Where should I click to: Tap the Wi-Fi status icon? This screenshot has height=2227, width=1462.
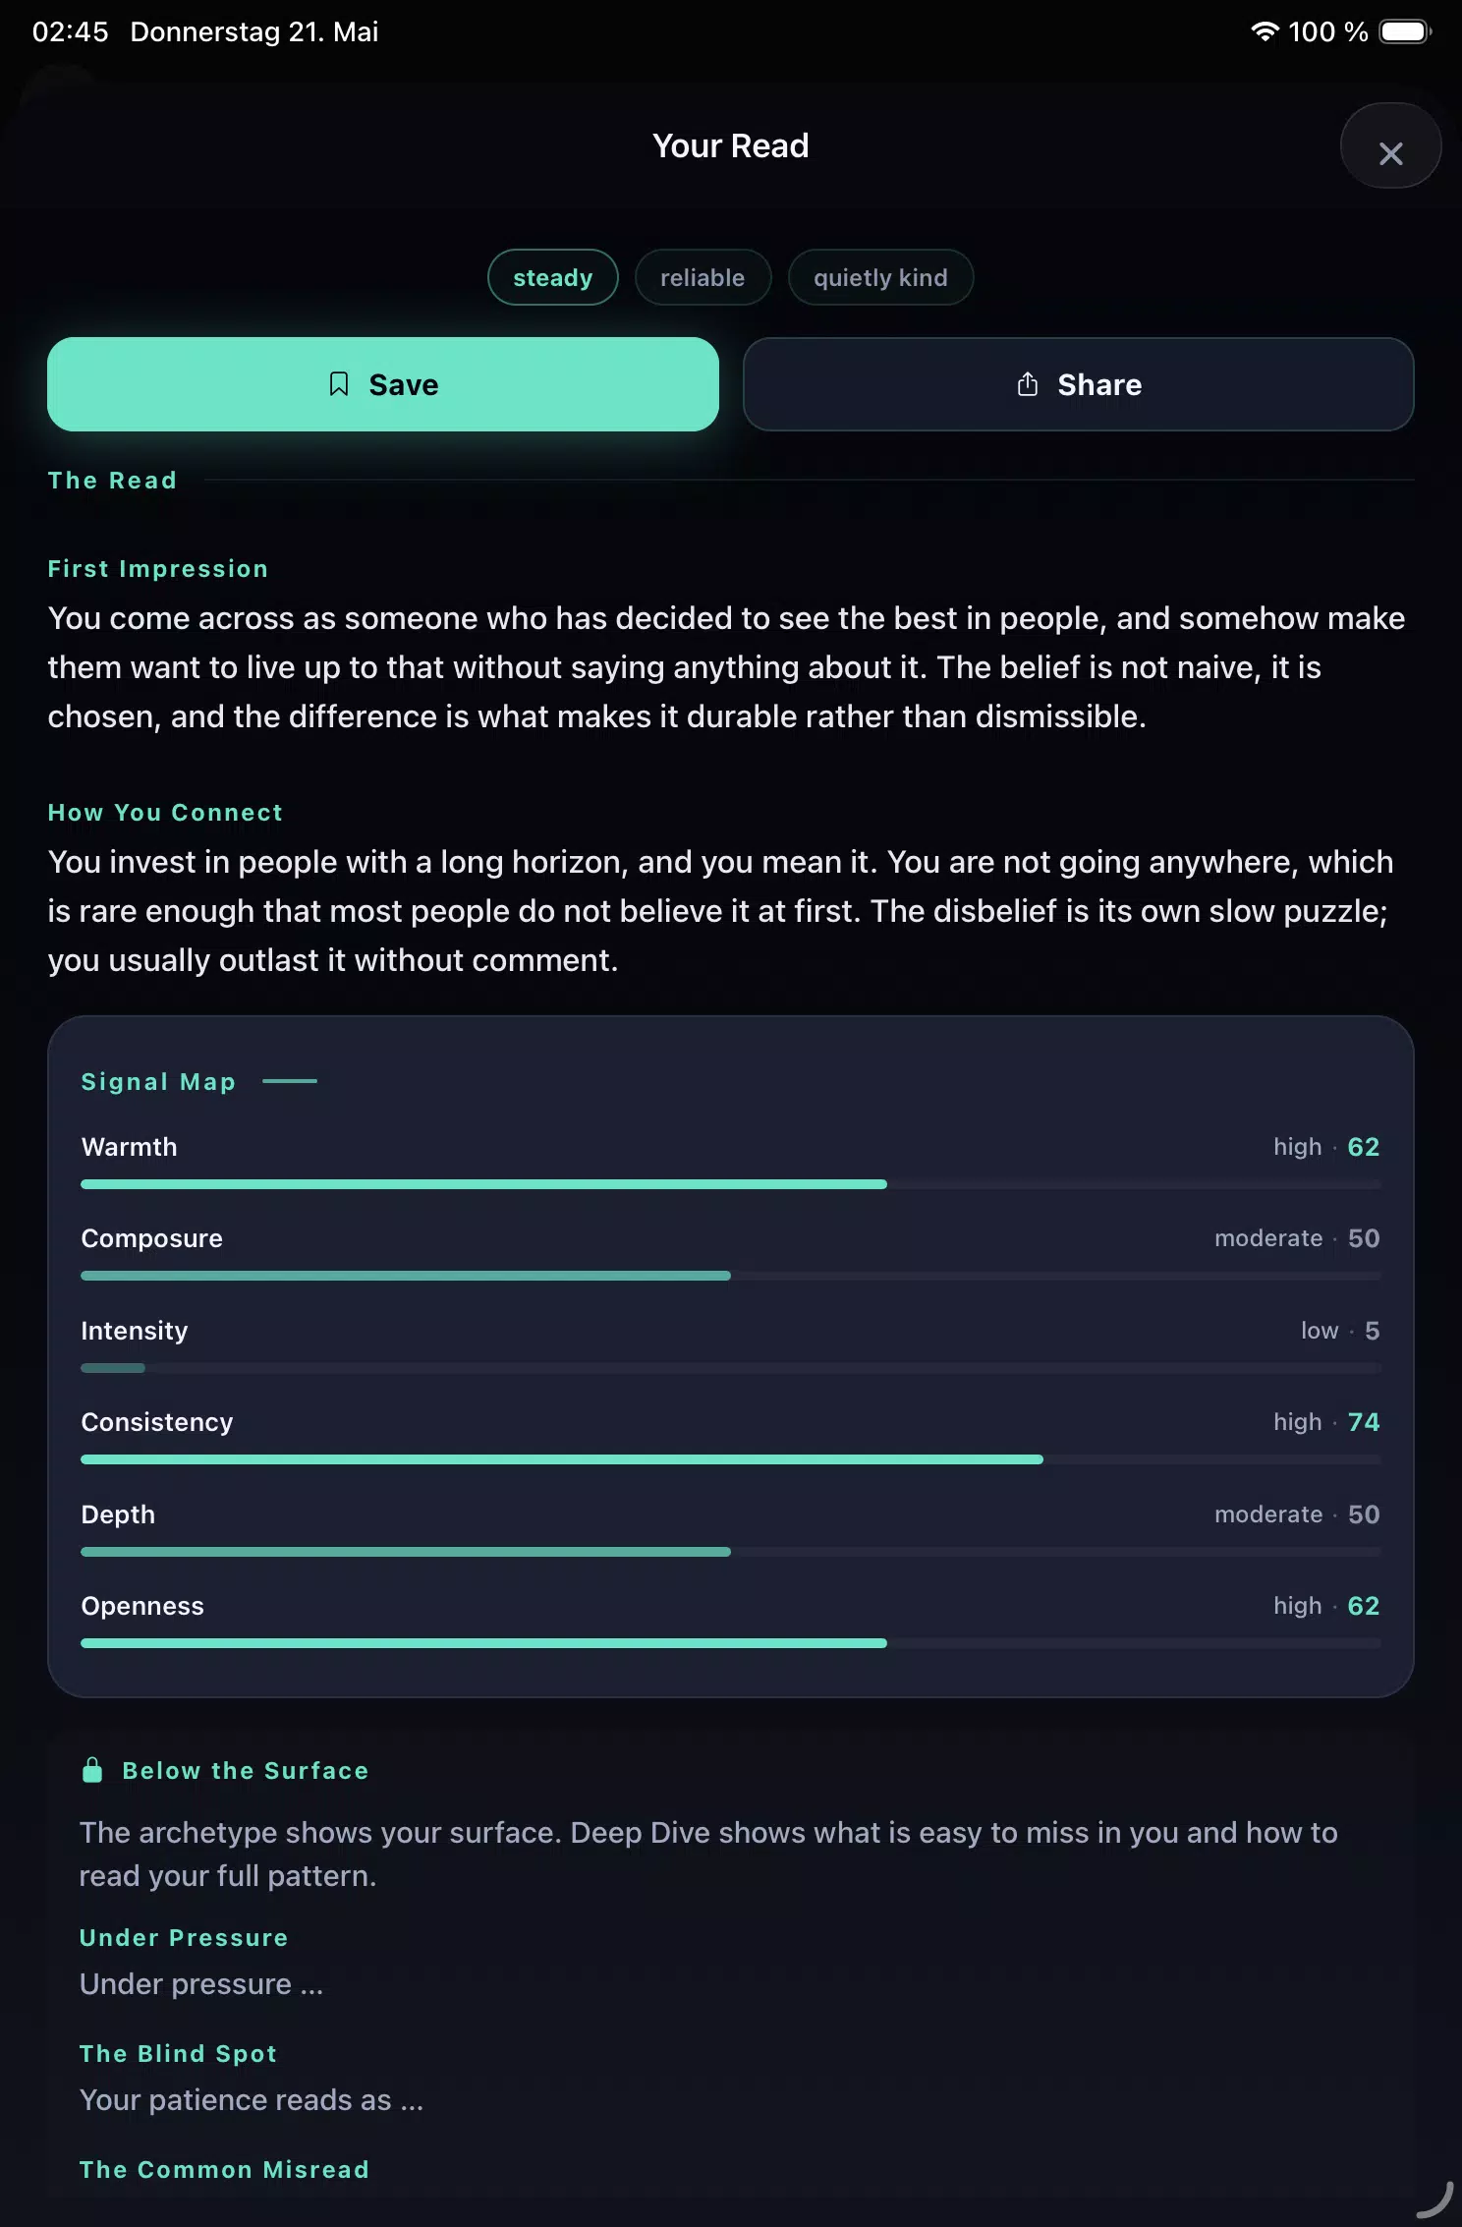(x=1264, y=31)
